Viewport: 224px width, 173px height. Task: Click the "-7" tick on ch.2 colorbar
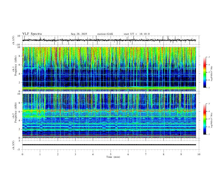[x=209, y=134]
